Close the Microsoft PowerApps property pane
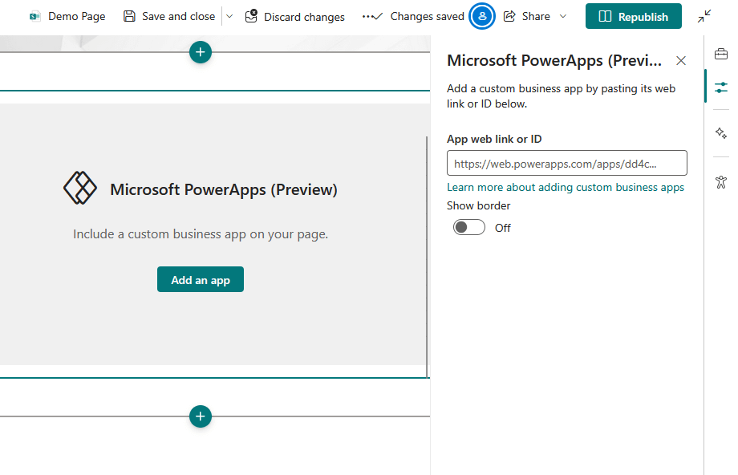This screenshot has width=738, height=475. click(x=680, y=61)
